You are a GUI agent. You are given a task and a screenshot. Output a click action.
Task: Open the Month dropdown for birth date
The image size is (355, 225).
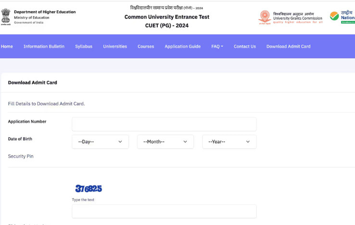(165, 142)
